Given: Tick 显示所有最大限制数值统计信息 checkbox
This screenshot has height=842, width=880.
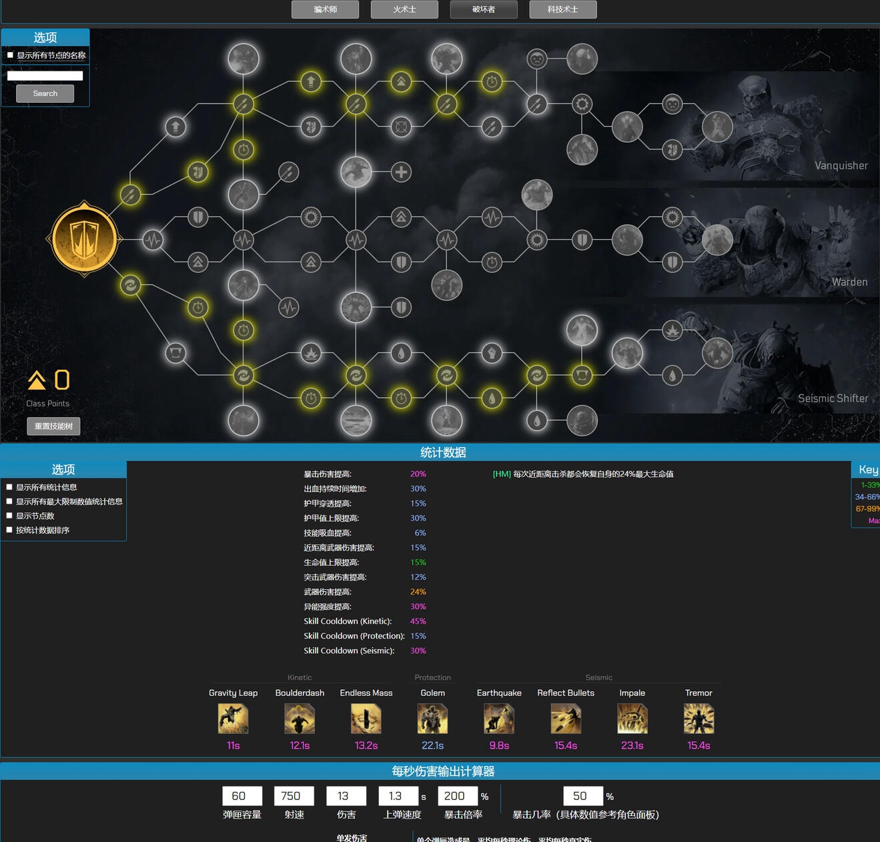Looking at the screenshot, I should (9, 501).
